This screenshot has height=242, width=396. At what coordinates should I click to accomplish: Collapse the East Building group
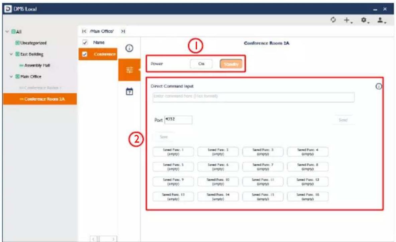coord(11,54)
